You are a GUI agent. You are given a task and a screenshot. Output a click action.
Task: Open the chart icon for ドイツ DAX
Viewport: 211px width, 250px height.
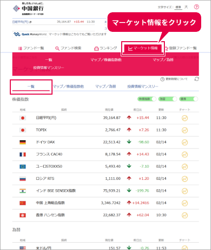(x=185, y=142)
